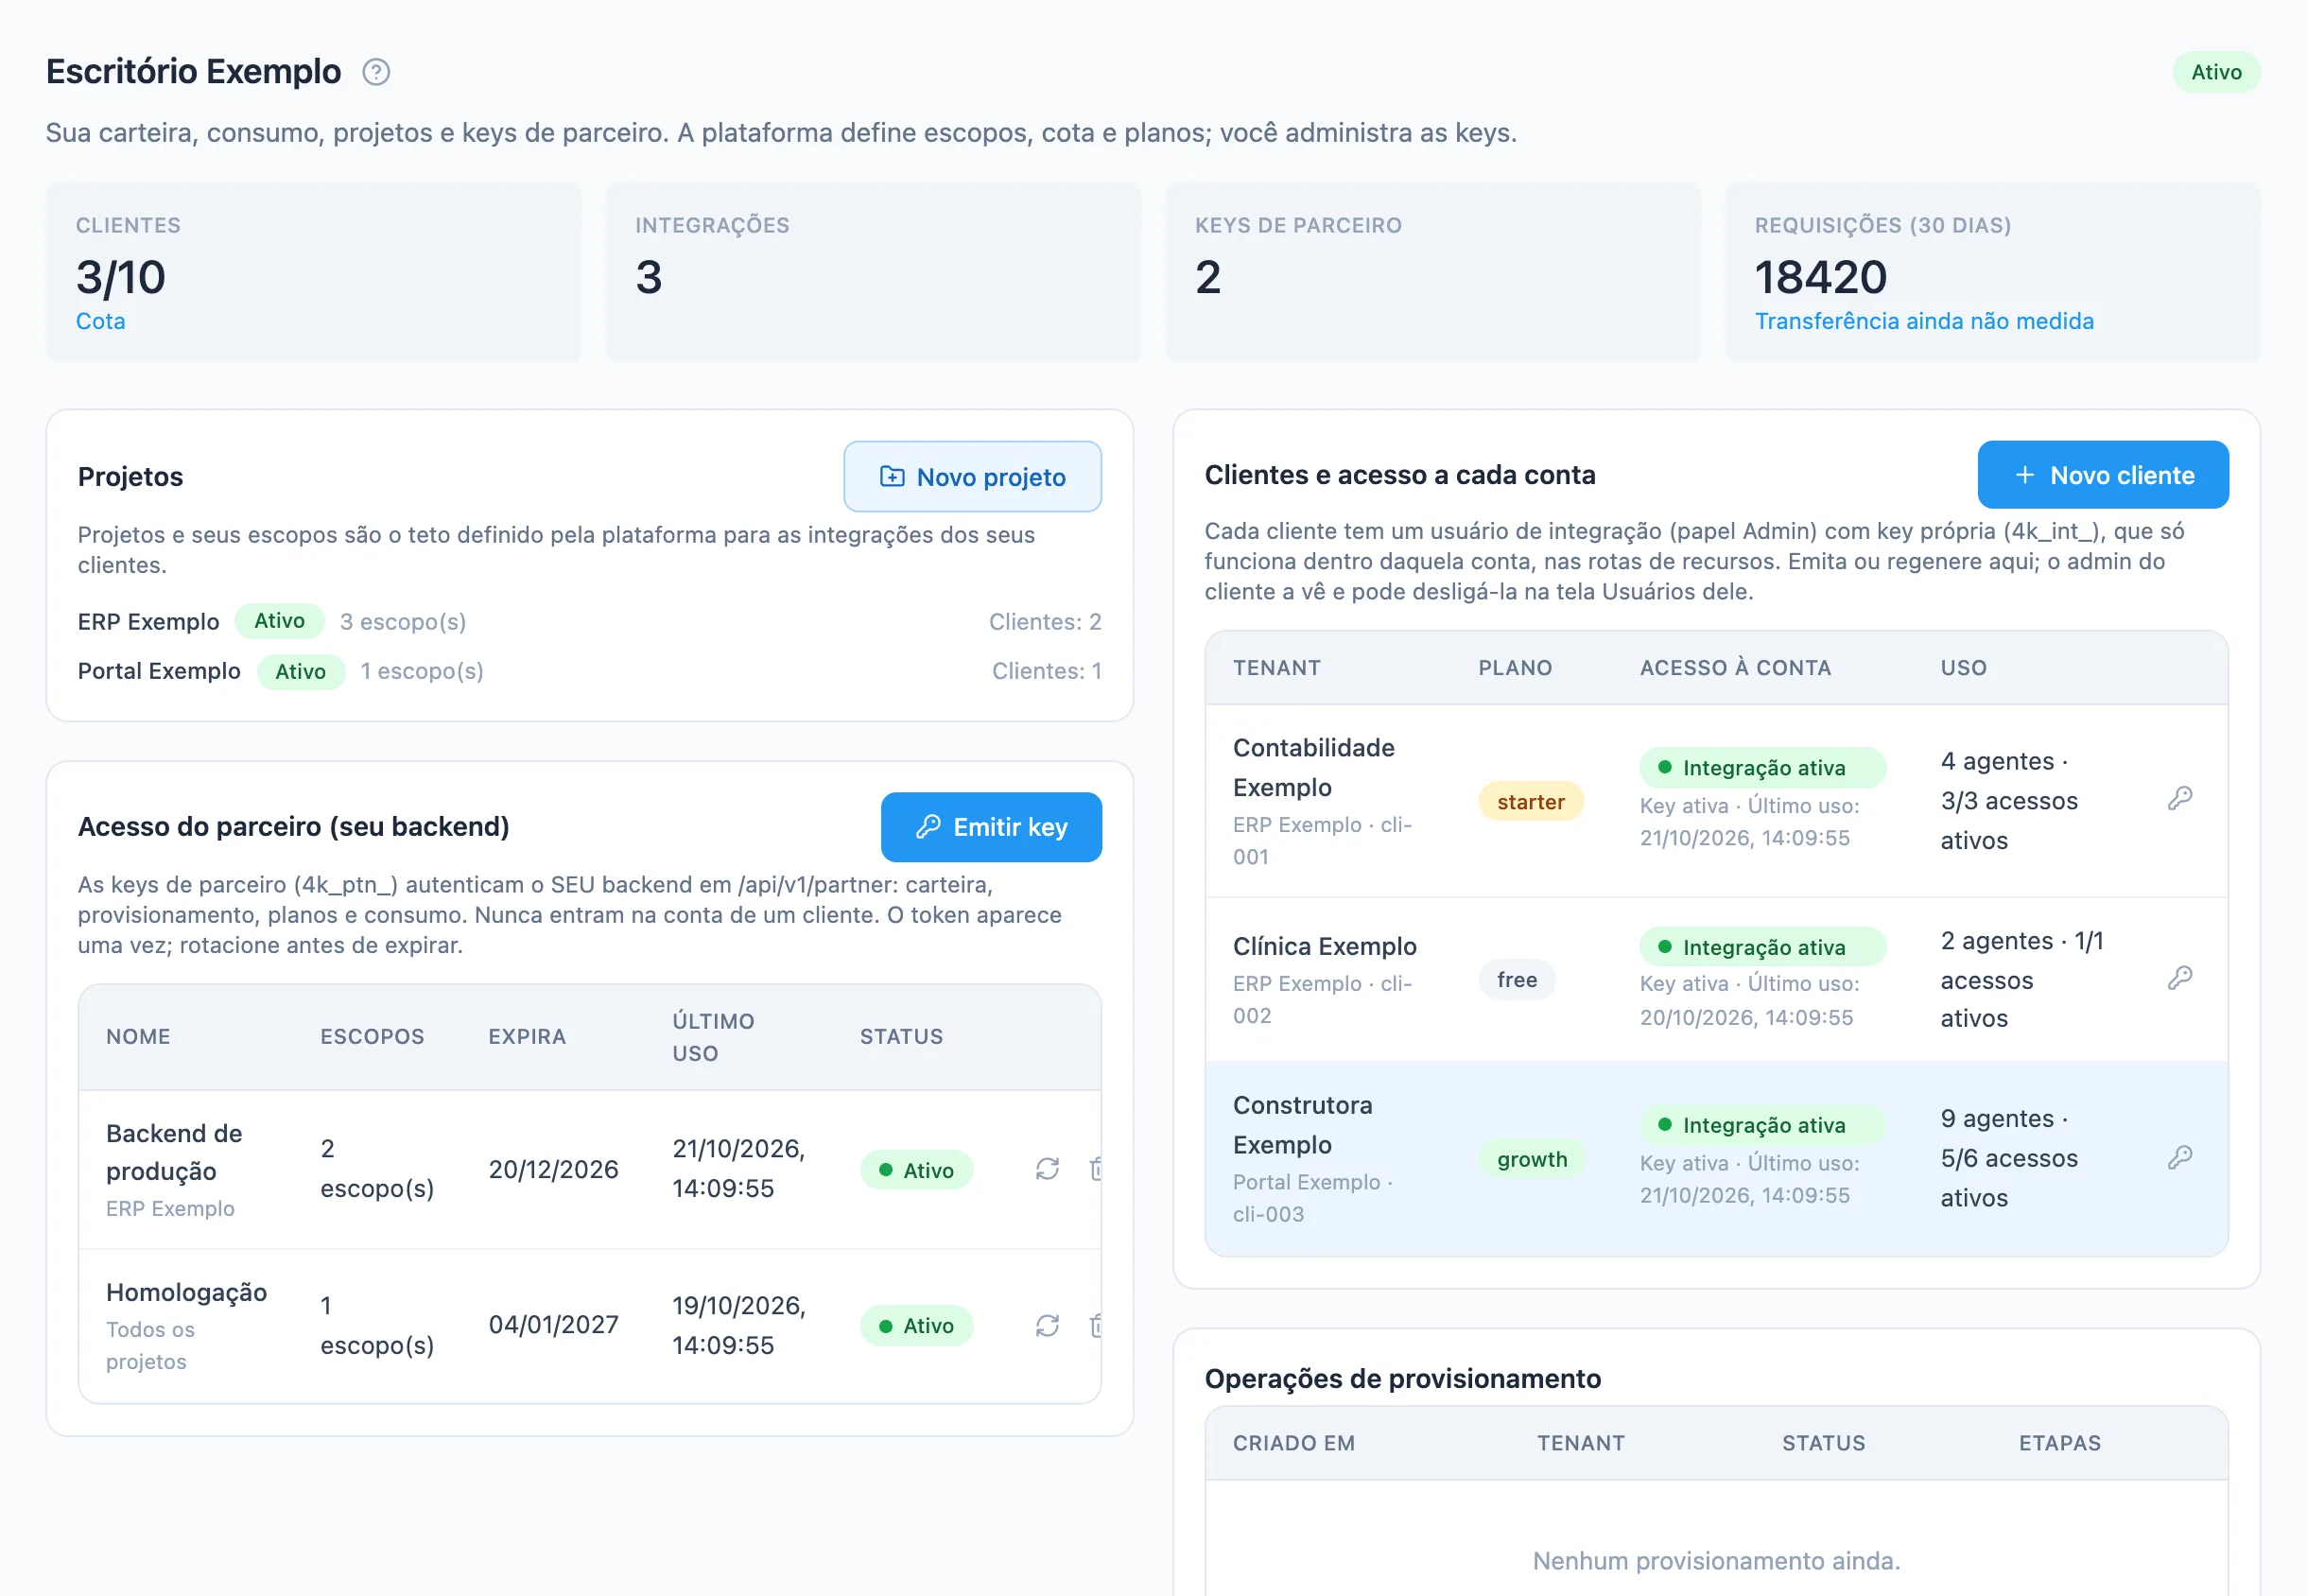Click the '1 escopo(s)' text under Projetos
This screenshot has height=1596, width=2307.
[422, 671]
